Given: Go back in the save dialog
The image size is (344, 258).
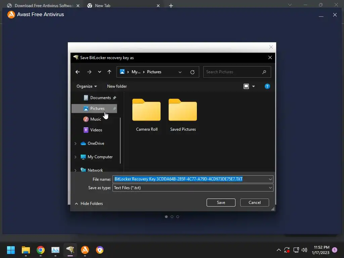Looking at the screenshot, I should pyautogui.click(x=78, y=72).
